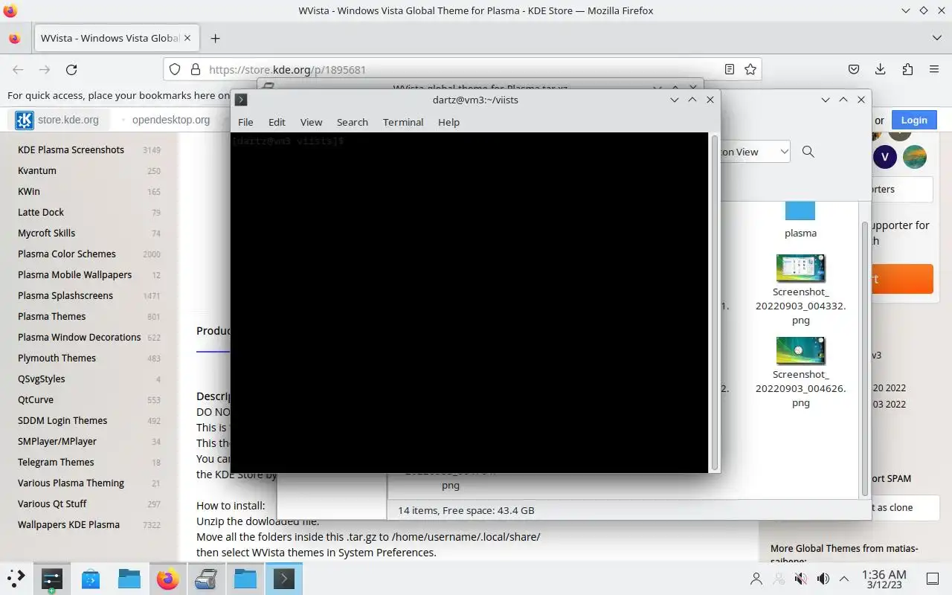Open the terminal Edit menu

[x=277, y=122]
